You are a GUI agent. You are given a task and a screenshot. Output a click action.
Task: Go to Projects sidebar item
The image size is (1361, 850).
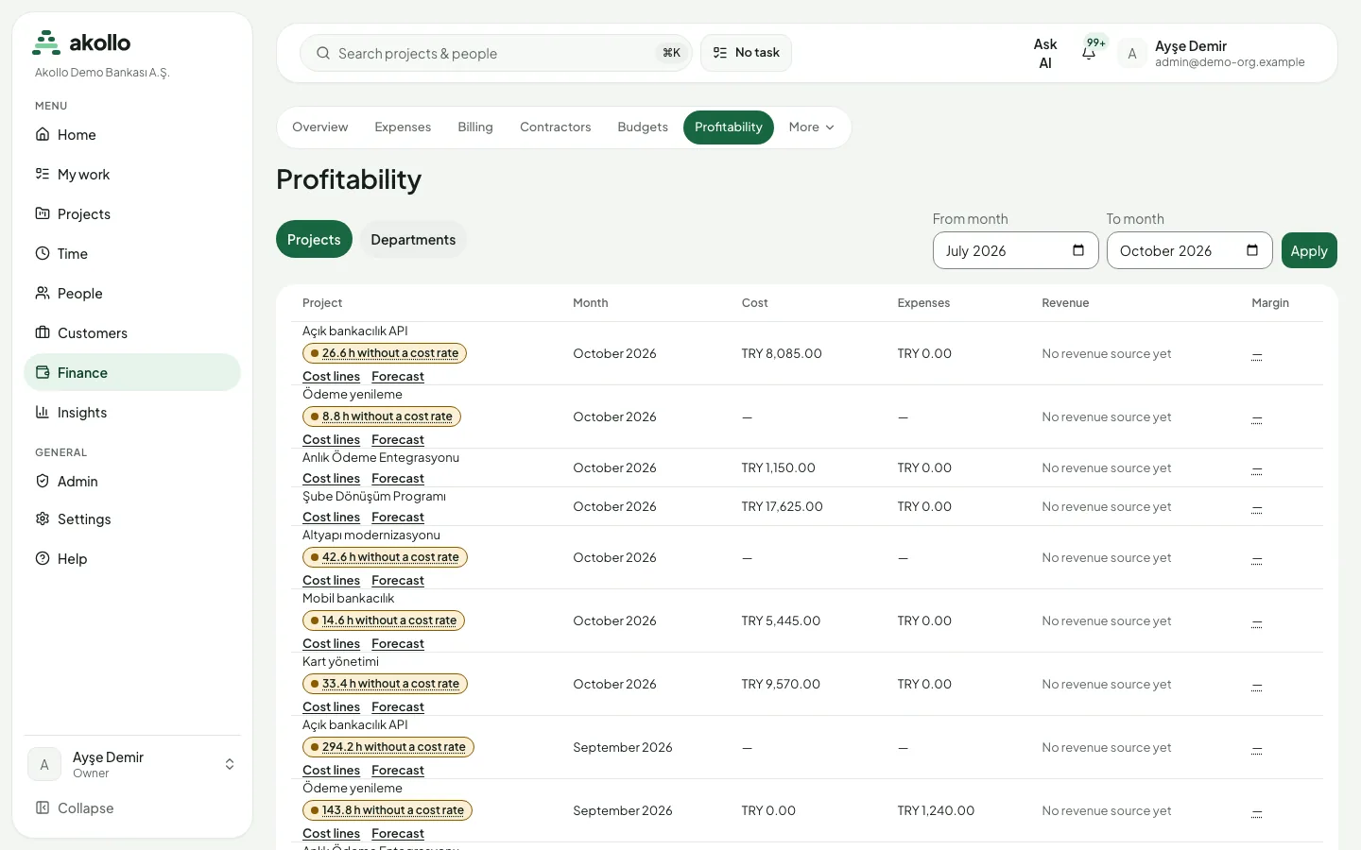tap(132, 214)
